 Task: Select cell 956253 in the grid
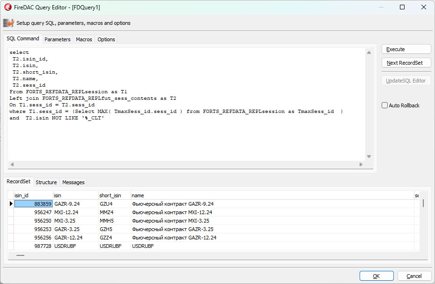click(x=33, y=229)
